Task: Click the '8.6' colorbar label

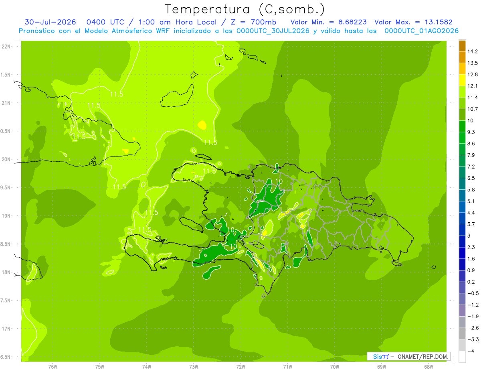Action: 471,144
